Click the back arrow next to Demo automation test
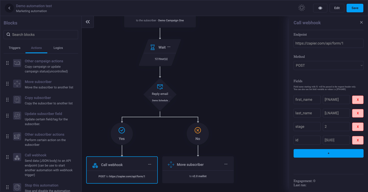 point(9,8)
